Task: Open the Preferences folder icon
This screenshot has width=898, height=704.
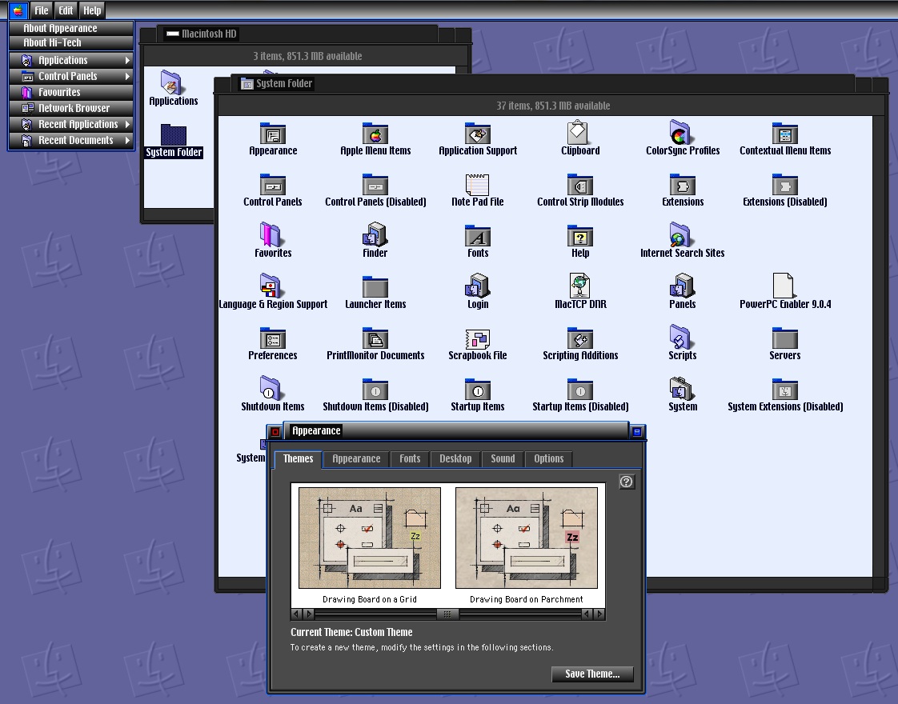Action: tap(273, 338)
